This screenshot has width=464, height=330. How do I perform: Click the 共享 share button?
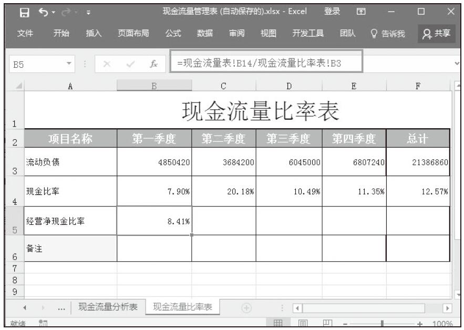(x=437, y=34)
